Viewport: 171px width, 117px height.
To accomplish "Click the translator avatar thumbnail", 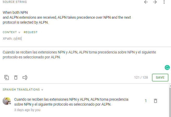I will 7,101.
